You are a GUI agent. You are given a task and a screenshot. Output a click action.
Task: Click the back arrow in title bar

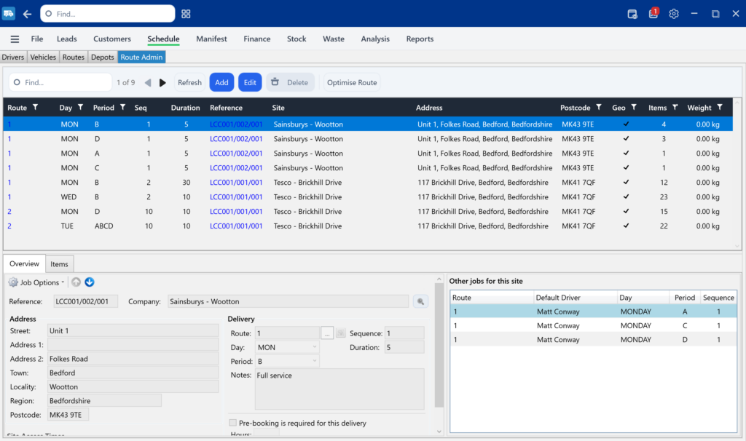pos(27,14)
